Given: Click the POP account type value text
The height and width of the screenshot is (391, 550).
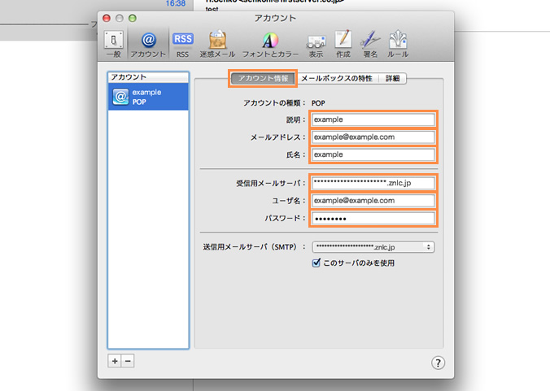Looking at the screenshot, I should coord(318,103).
